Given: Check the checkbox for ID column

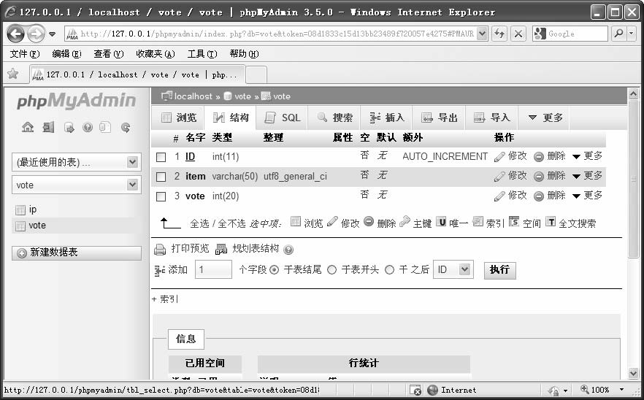Looking at the screenshot, I should (161, 157).
